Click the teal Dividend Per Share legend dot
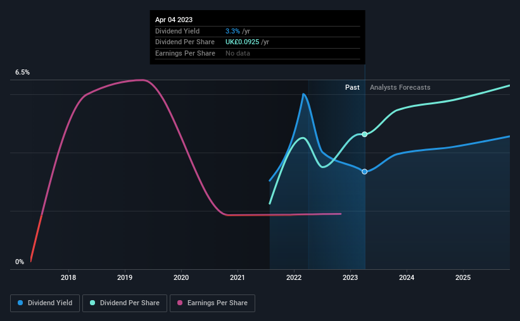The width and height of the screenshot is (520, 321). (x=92, y=303)
